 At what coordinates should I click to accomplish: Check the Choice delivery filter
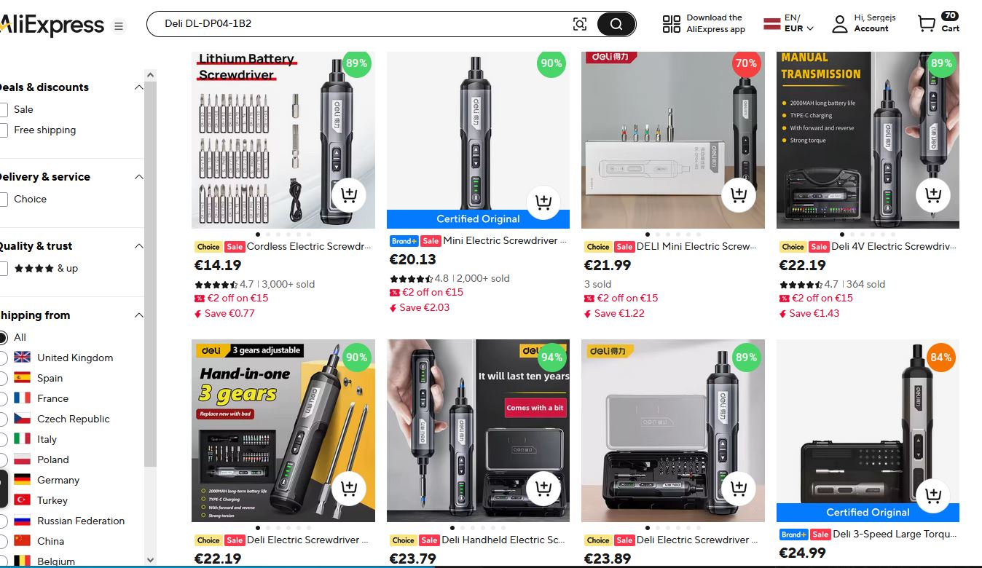tap(2, 200)
